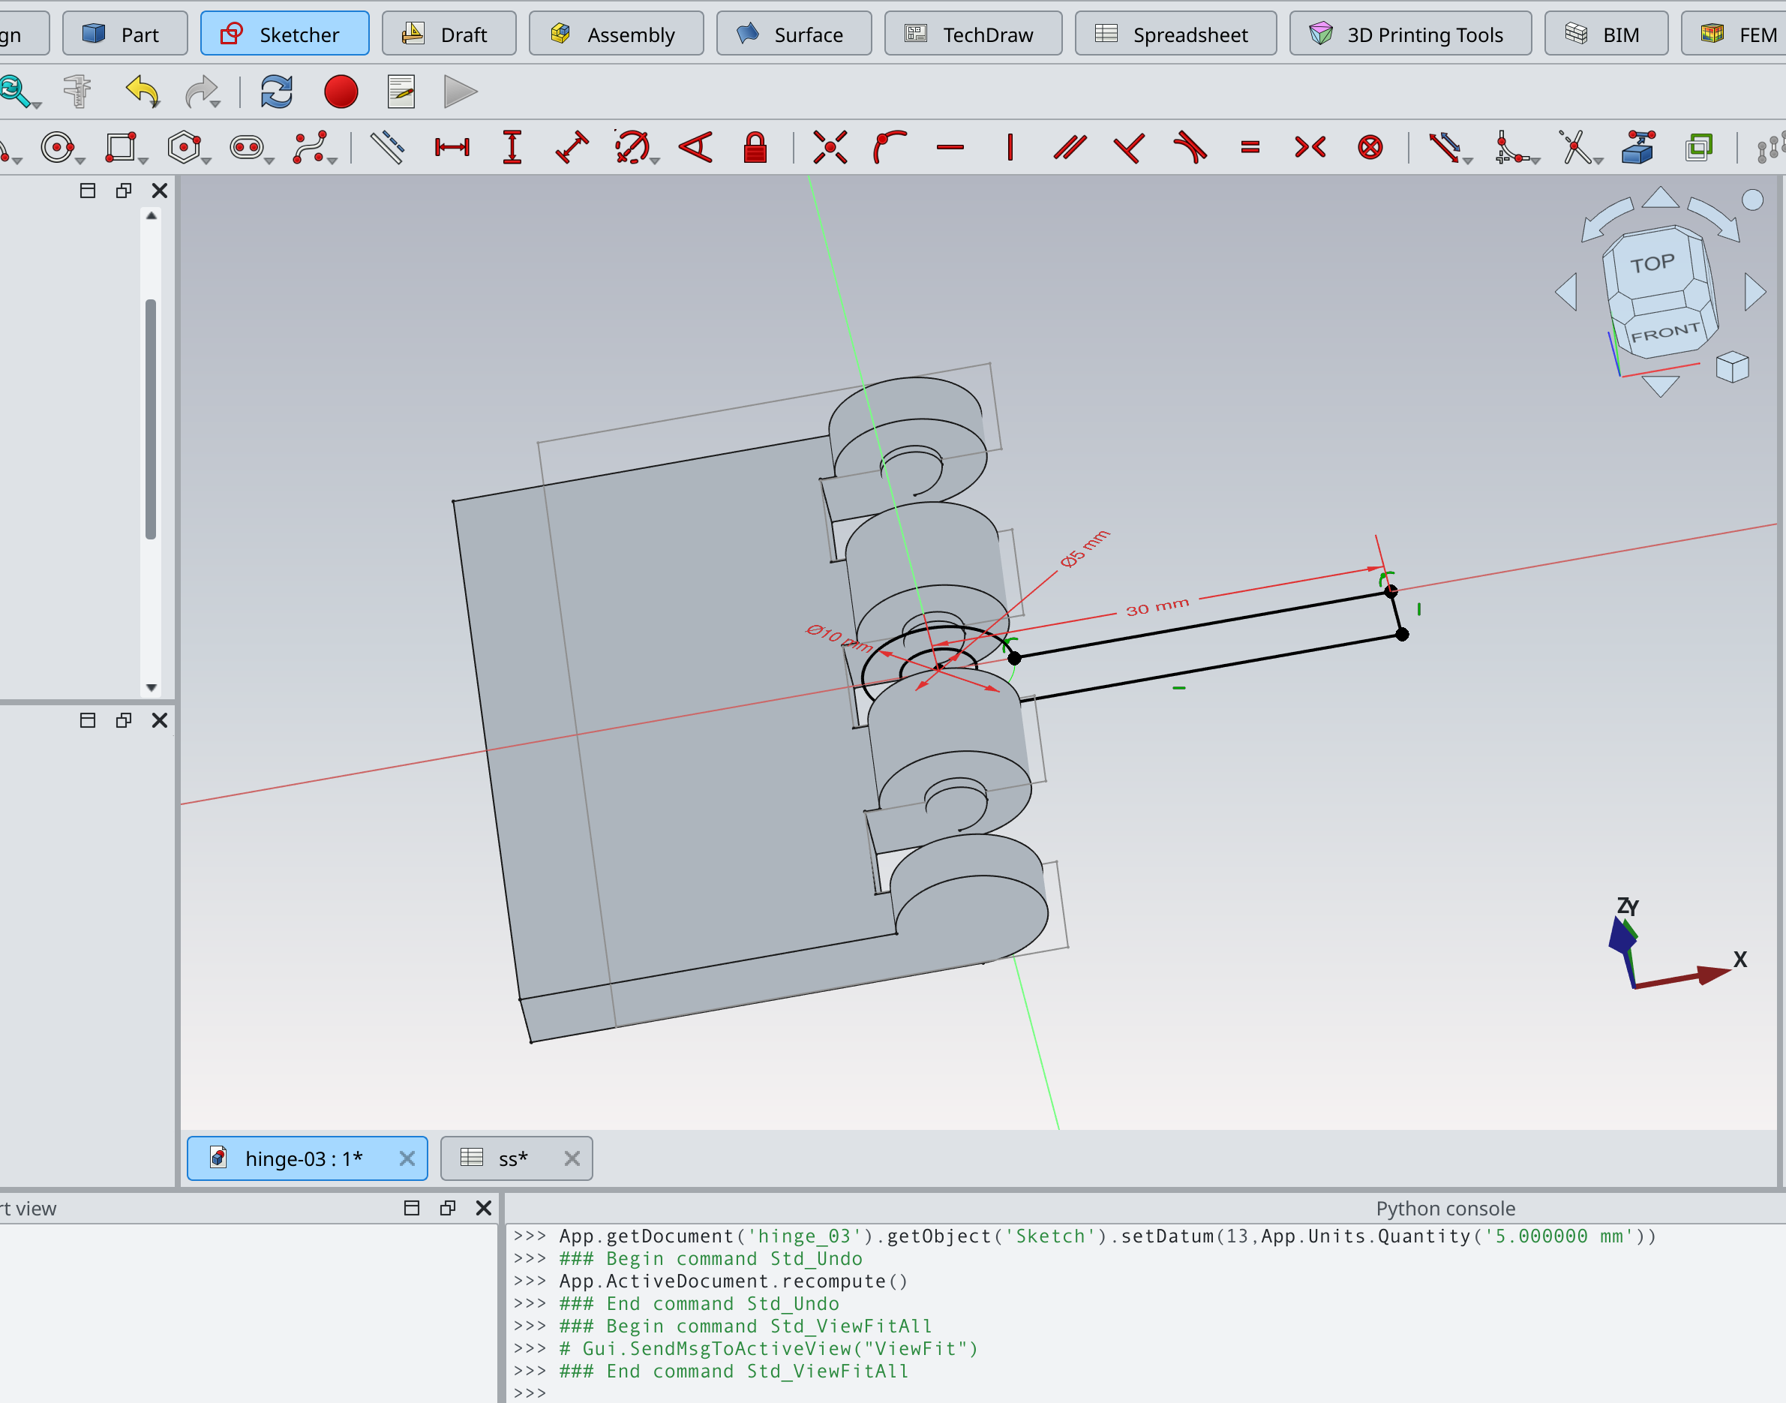Select the trim edge tool

coord(1574,148)
